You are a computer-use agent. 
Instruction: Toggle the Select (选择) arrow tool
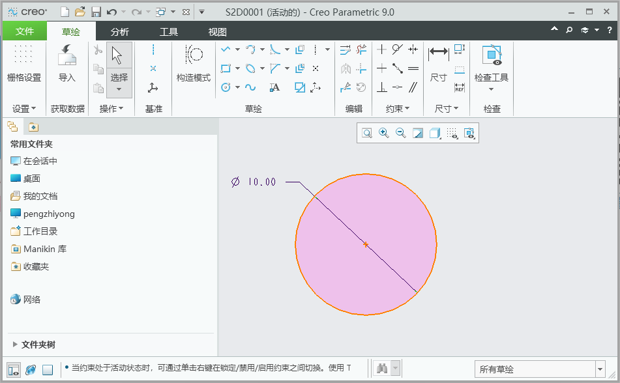point(119,70)
